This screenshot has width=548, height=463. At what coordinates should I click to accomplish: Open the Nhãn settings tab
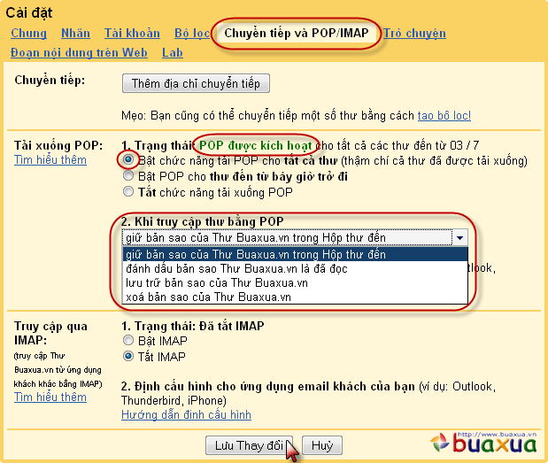pos(75,33)
